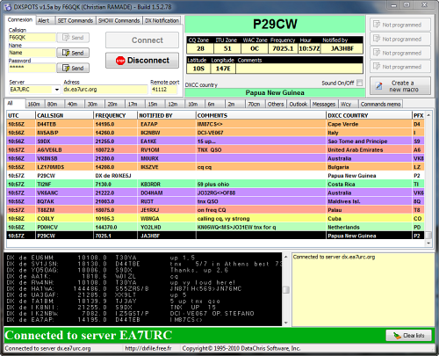Click the spot list's scrollbar down arrow

(x=428, y=243)
